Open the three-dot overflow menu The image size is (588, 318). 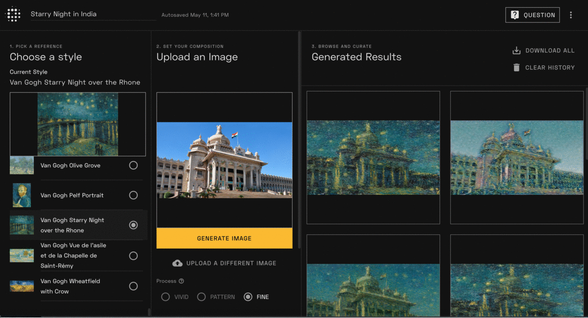(571, 15)
